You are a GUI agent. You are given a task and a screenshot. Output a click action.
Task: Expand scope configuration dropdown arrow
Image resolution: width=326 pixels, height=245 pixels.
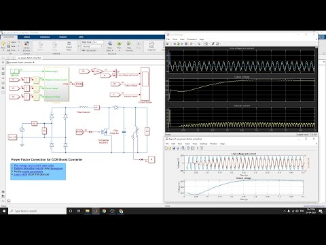170,44
